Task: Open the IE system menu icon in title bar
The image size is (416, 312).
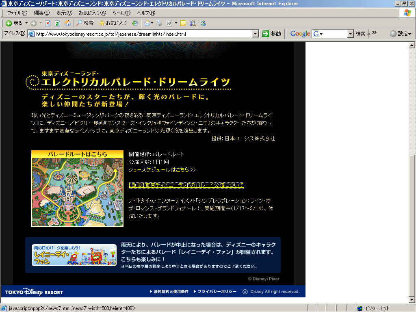Action: (x=4, y=3)
